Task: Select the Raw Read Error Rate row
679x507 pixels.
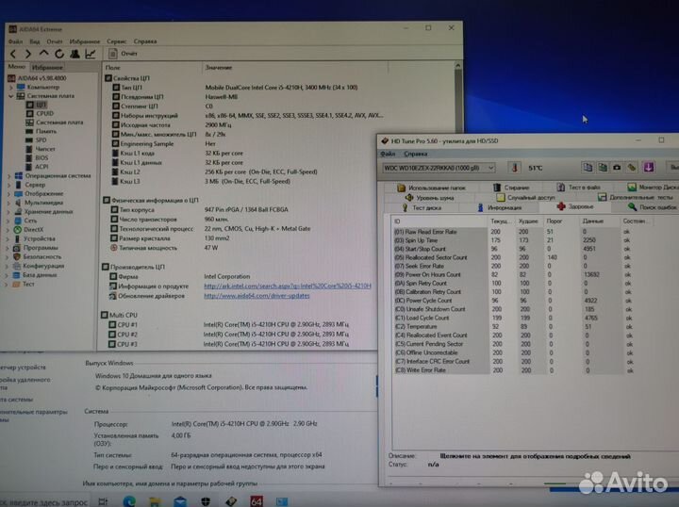Action: coord(514,232)
